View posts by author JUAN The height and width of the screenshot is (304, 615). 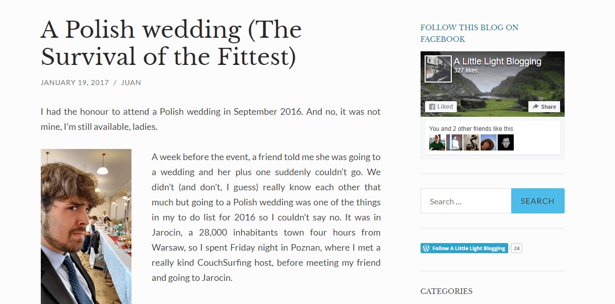[131, 83]
